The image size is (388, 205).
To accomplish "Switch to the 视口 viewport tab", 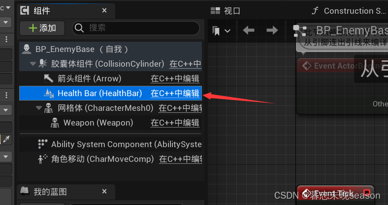I will [225, 11].
